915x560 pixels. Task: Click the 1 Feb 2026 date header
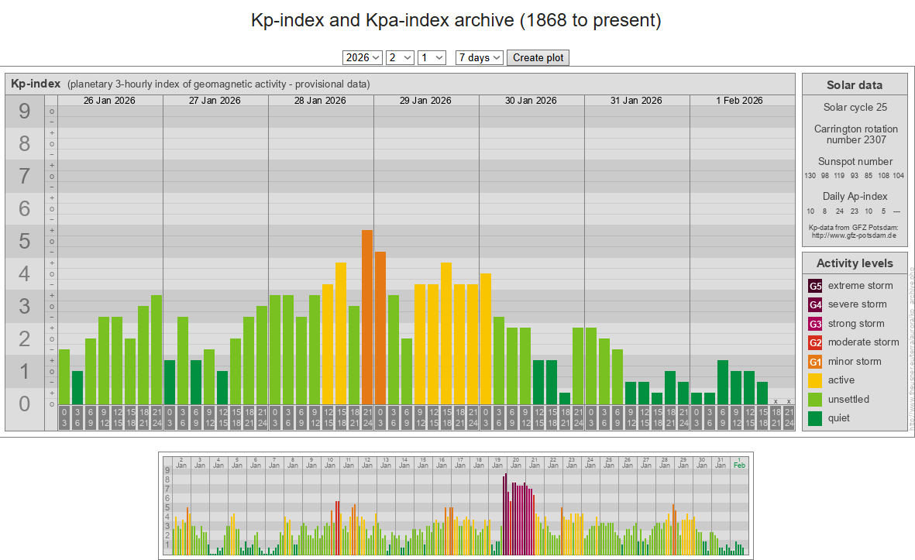739,101
